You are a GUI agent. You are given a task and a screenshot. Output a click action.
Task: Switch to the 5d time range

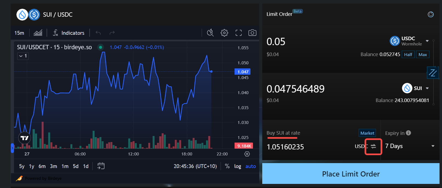[x=76, y=166]
